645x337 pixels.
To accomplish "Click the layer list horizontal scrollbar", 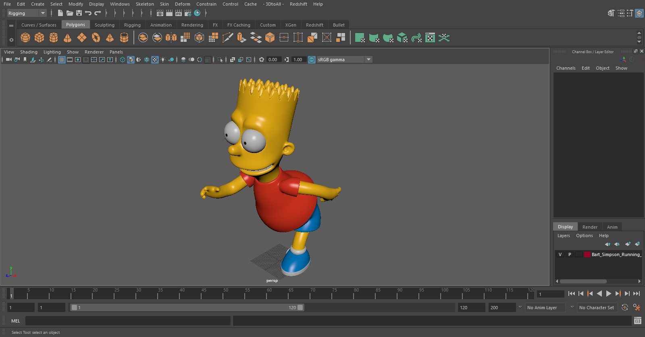I will point(583,281).
